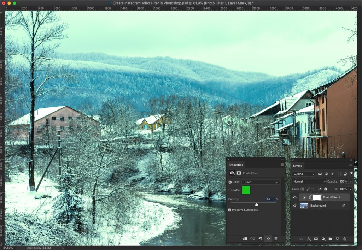Open the Filter dropdown showing Green
Image resolution: width=362 pixels, height=250 pixels.
tap(260, 182)
